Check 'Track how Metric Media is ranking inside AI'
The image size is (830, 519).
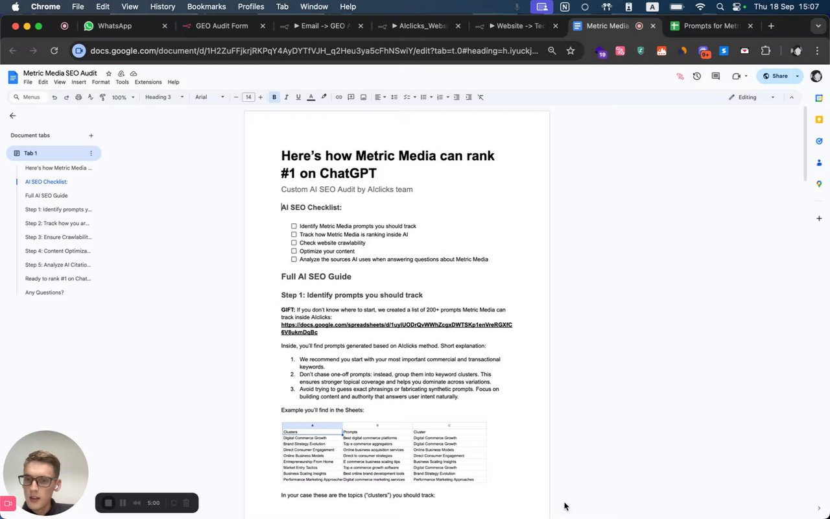pos(294,235)
